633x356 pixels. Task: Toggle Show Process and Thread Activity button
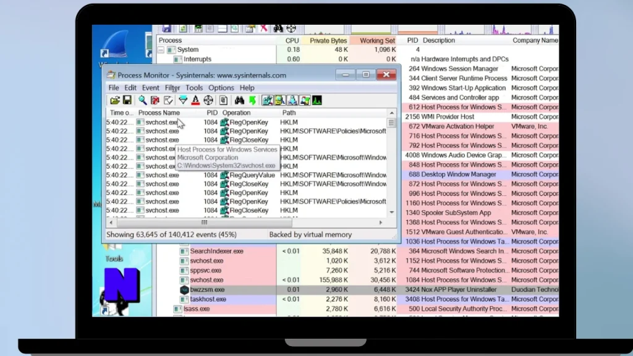(x=305, y=101)
